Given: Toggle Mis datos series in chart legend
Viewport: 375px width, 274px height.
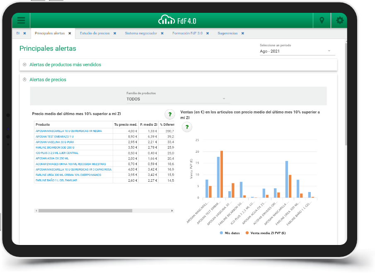Looking at the screenshot, I should point(229,233).
